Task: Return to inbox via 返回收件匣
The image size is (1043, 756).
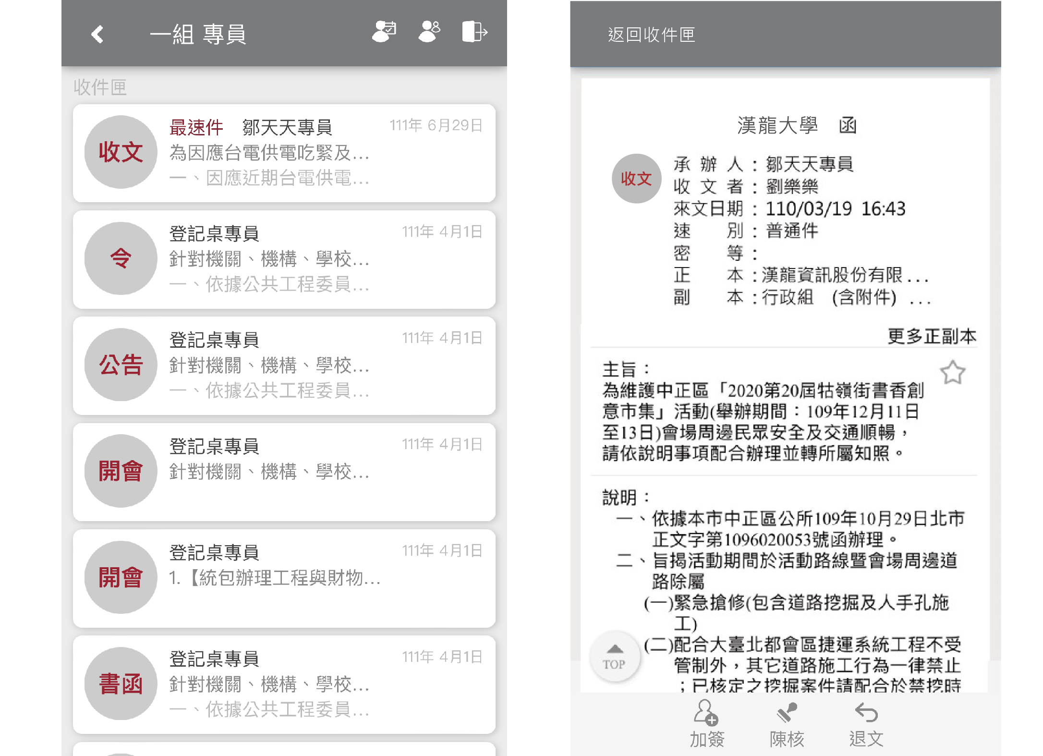Action: click(x=652, y=35)
